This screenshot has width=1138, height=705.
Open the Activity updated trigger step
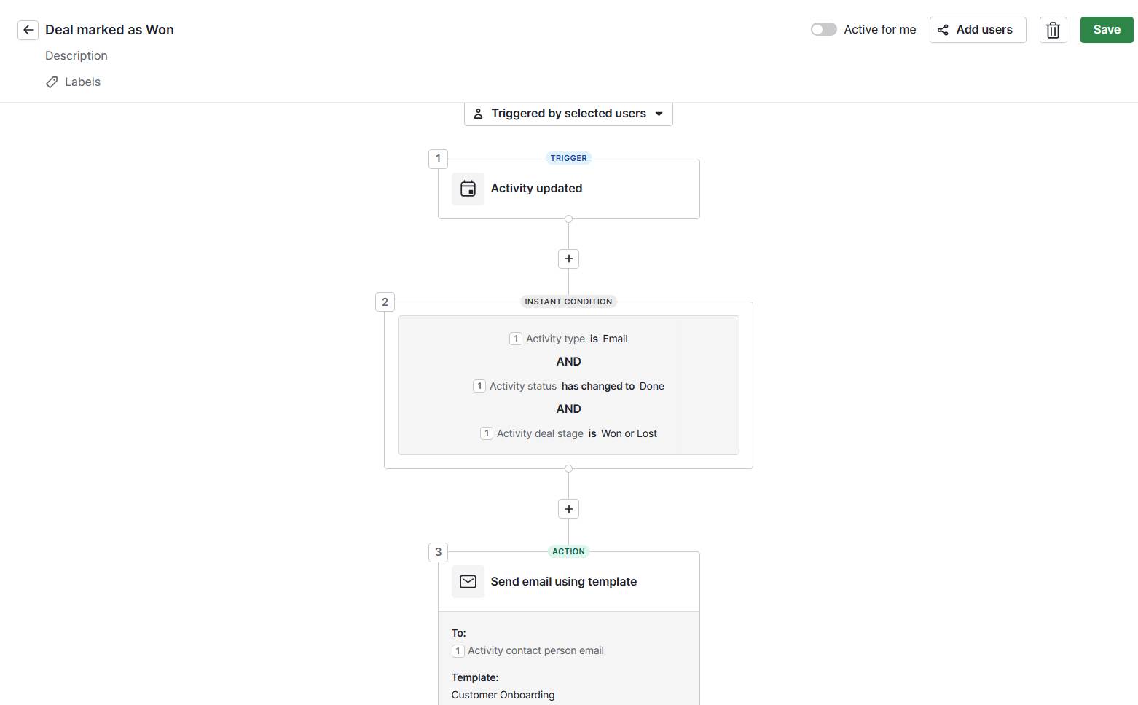tap(536, 189)
